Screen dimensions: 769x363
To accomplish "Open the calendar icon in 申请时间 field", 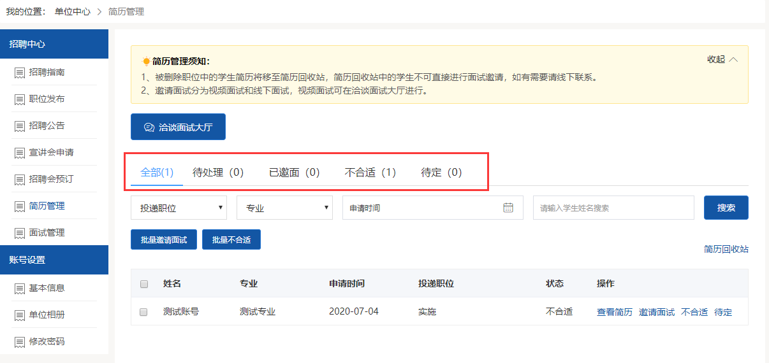I will [508, 208].
